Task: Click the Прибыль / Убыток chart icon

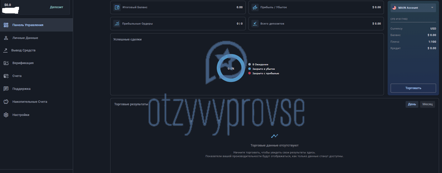Action: tap(255, 7)
